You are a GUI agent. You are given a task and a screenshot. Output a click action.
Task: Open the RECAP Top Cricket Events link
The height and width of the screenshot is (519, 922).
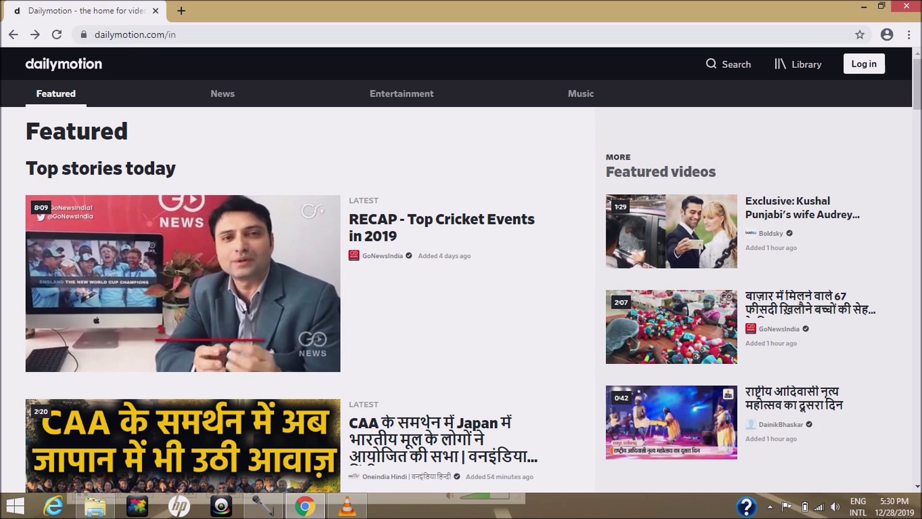[441, 227]
